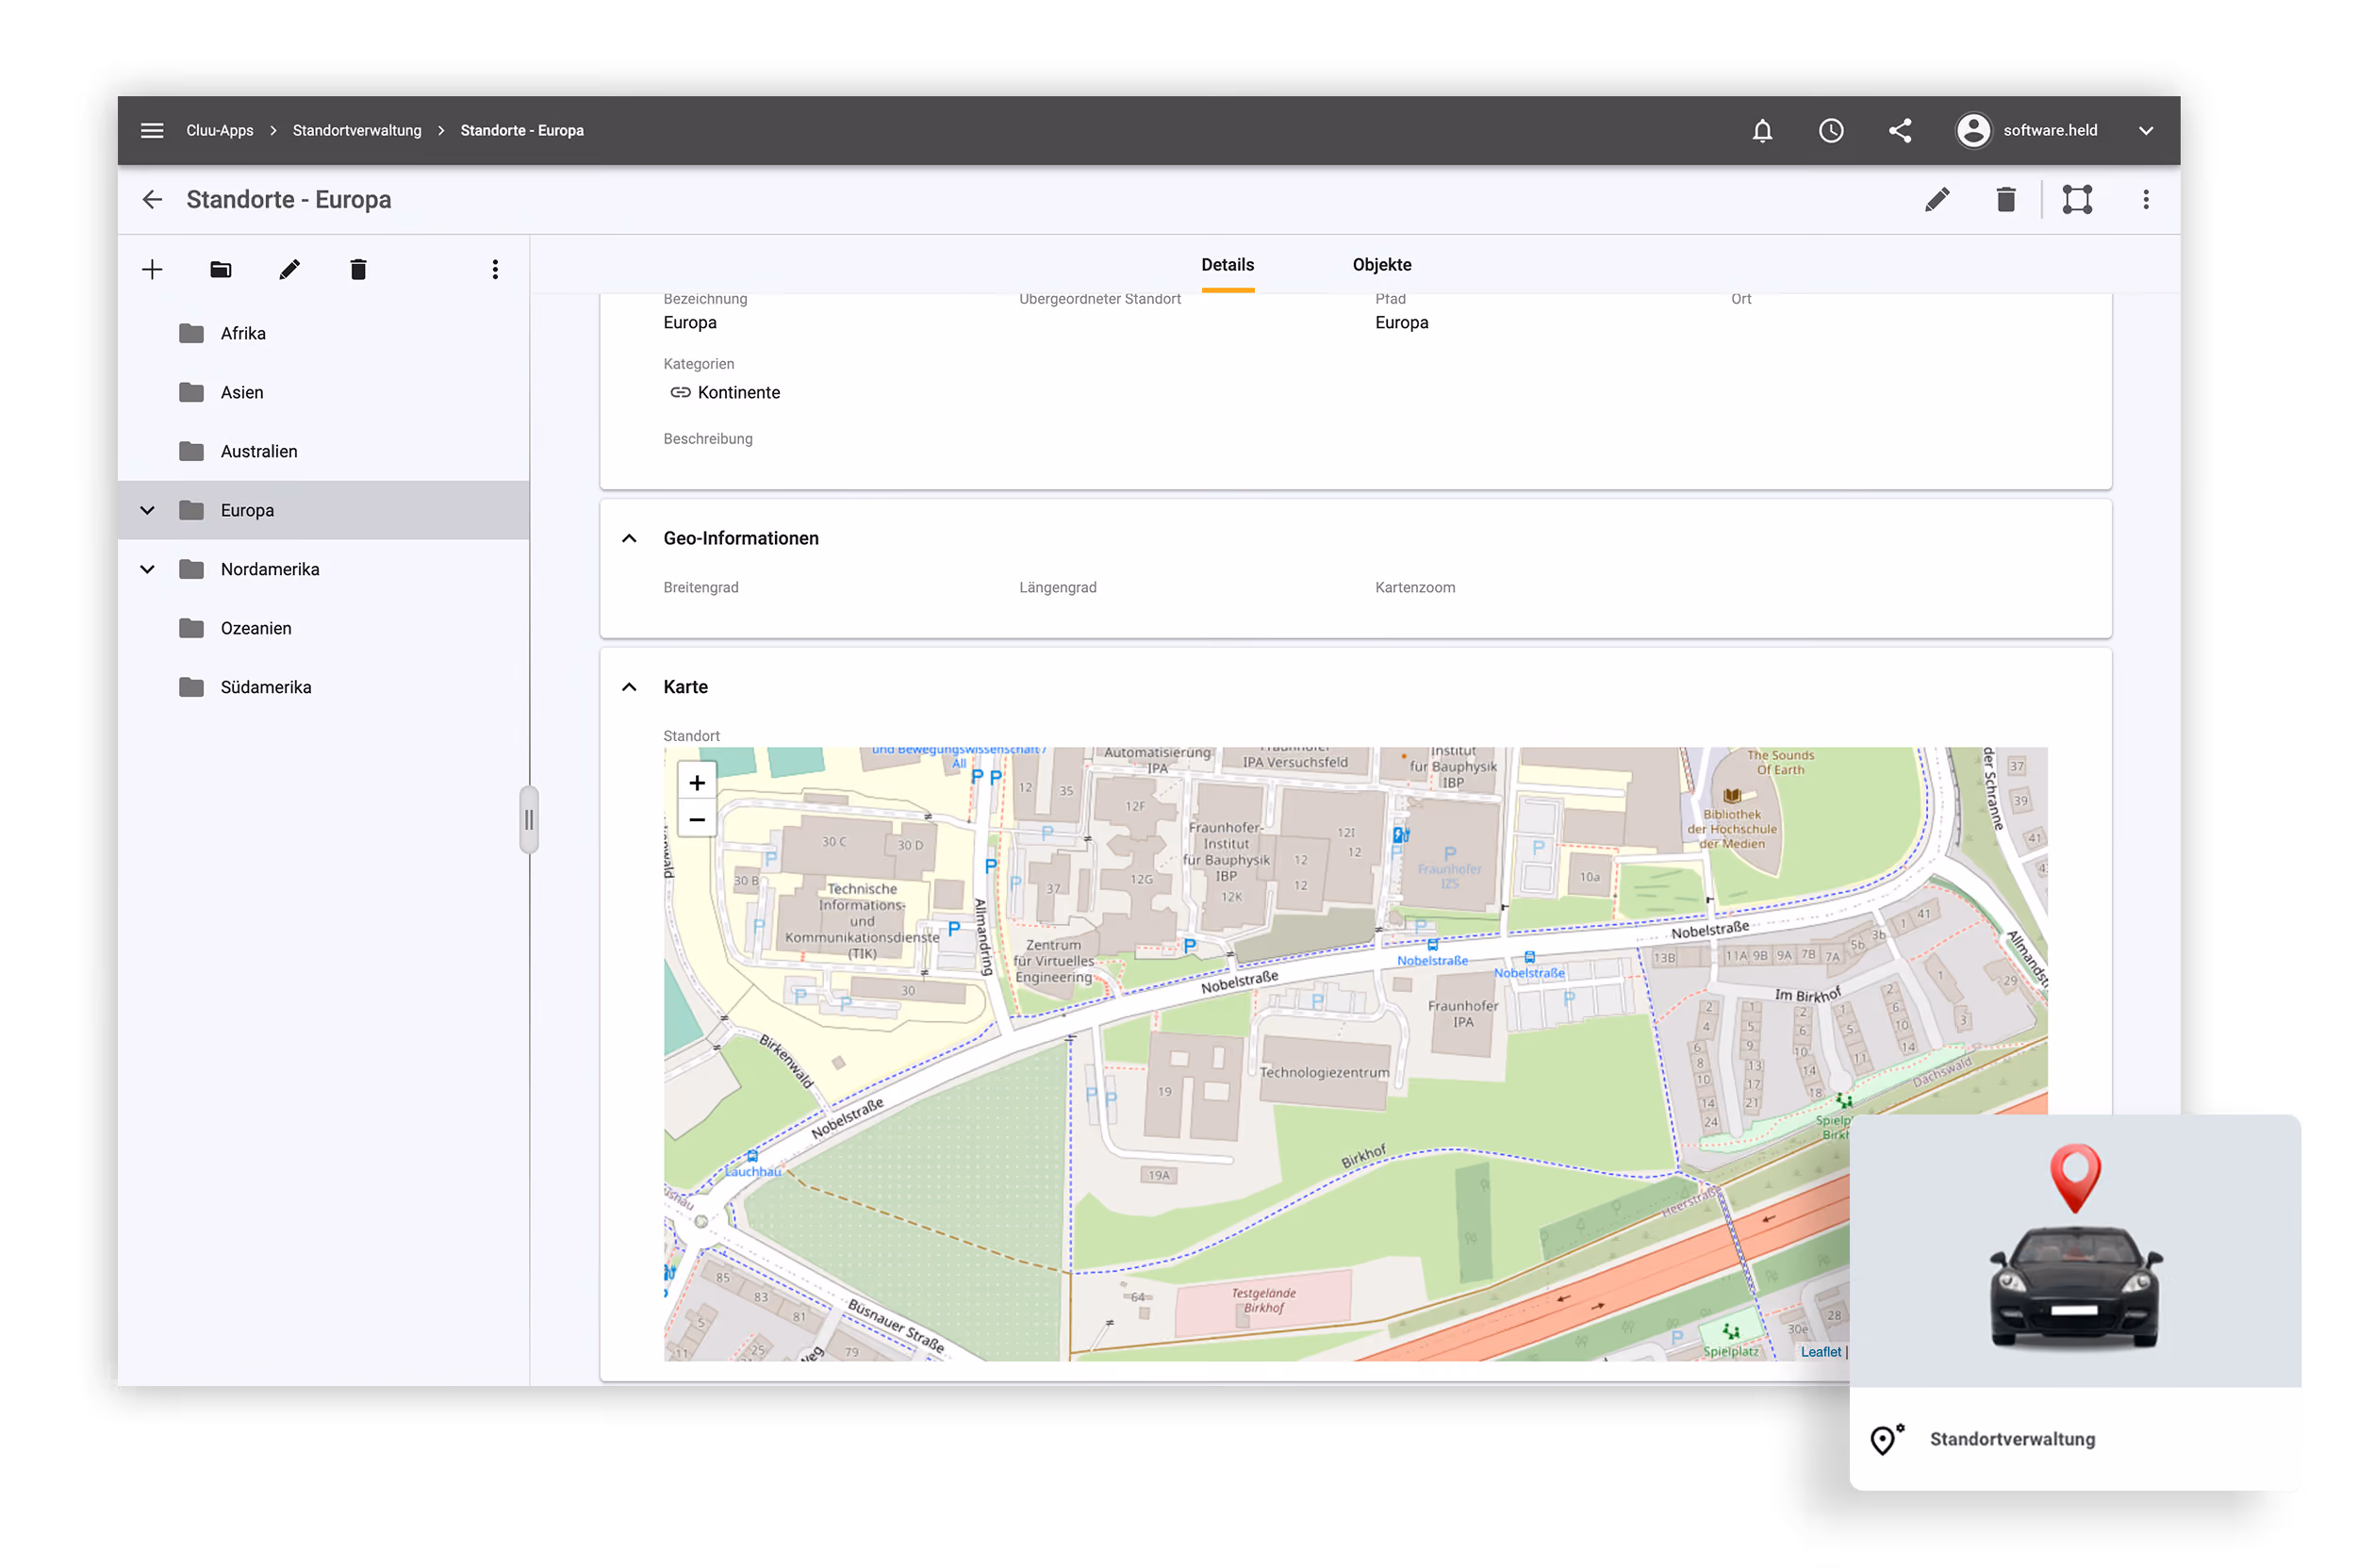Viewport: 2357px width, 1568px height.
Task: Expand the Nordamerika tree node
Action: tap(147, 569)
